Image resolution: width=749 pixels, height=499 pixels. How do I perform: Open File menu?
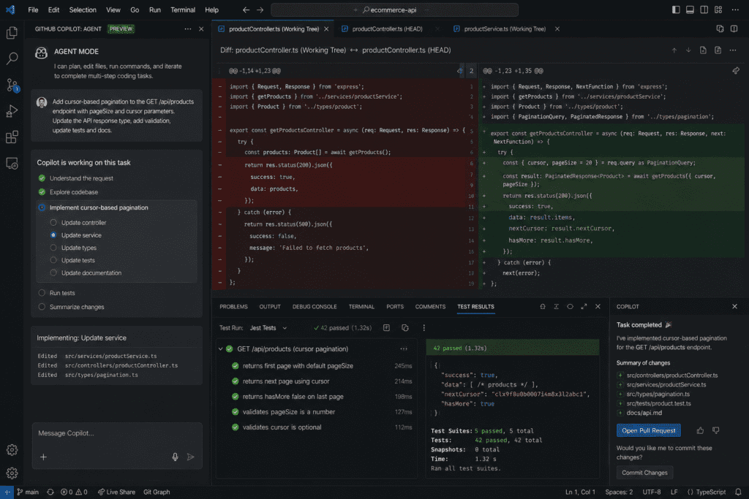tap(33, 9)
